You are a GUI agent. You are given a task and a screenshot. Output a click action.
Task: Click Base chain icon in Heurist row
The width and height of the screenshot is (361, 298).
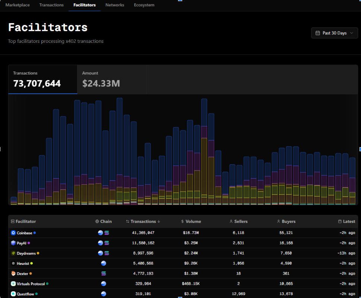(104, 263)
